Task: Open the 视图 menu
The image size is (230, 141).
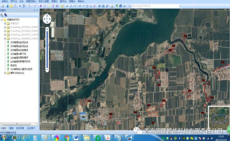Action: click(72, 1)
